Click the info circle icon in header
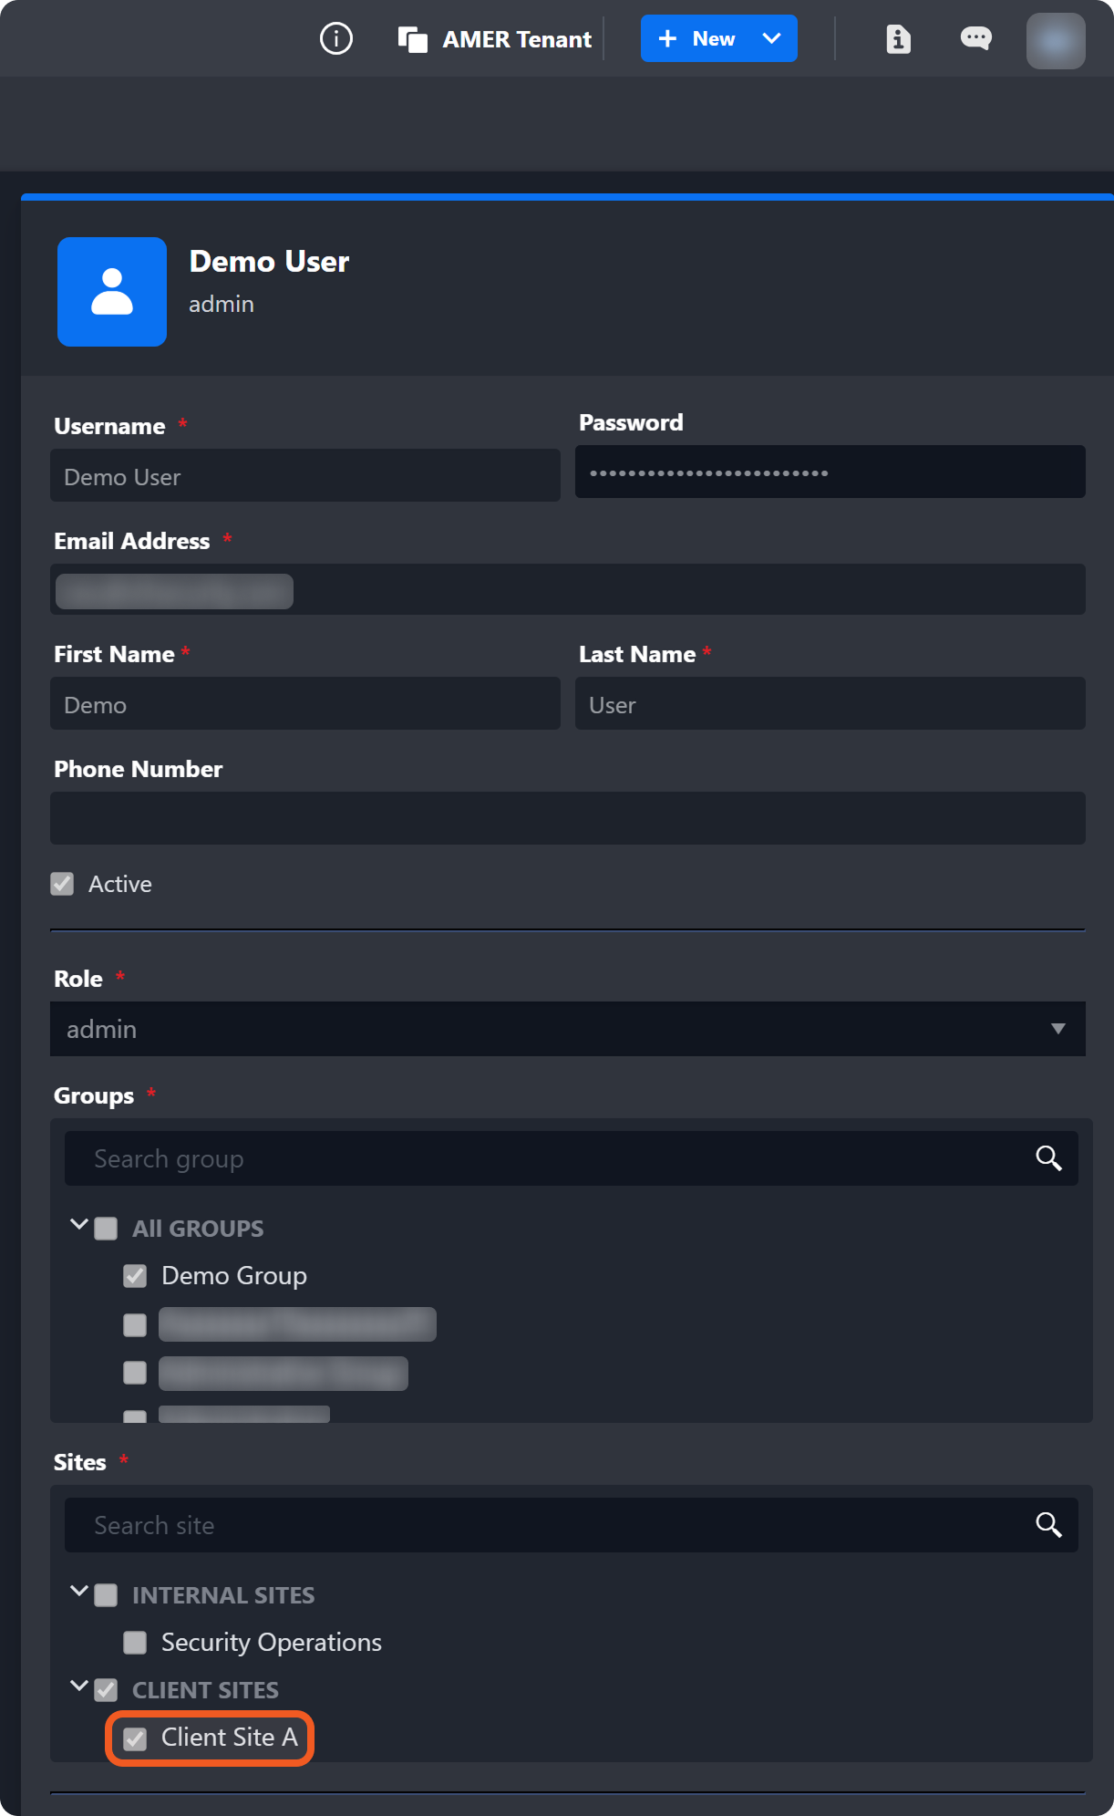The height and width of the screenshot is (1816, 1114). point(336,39)
